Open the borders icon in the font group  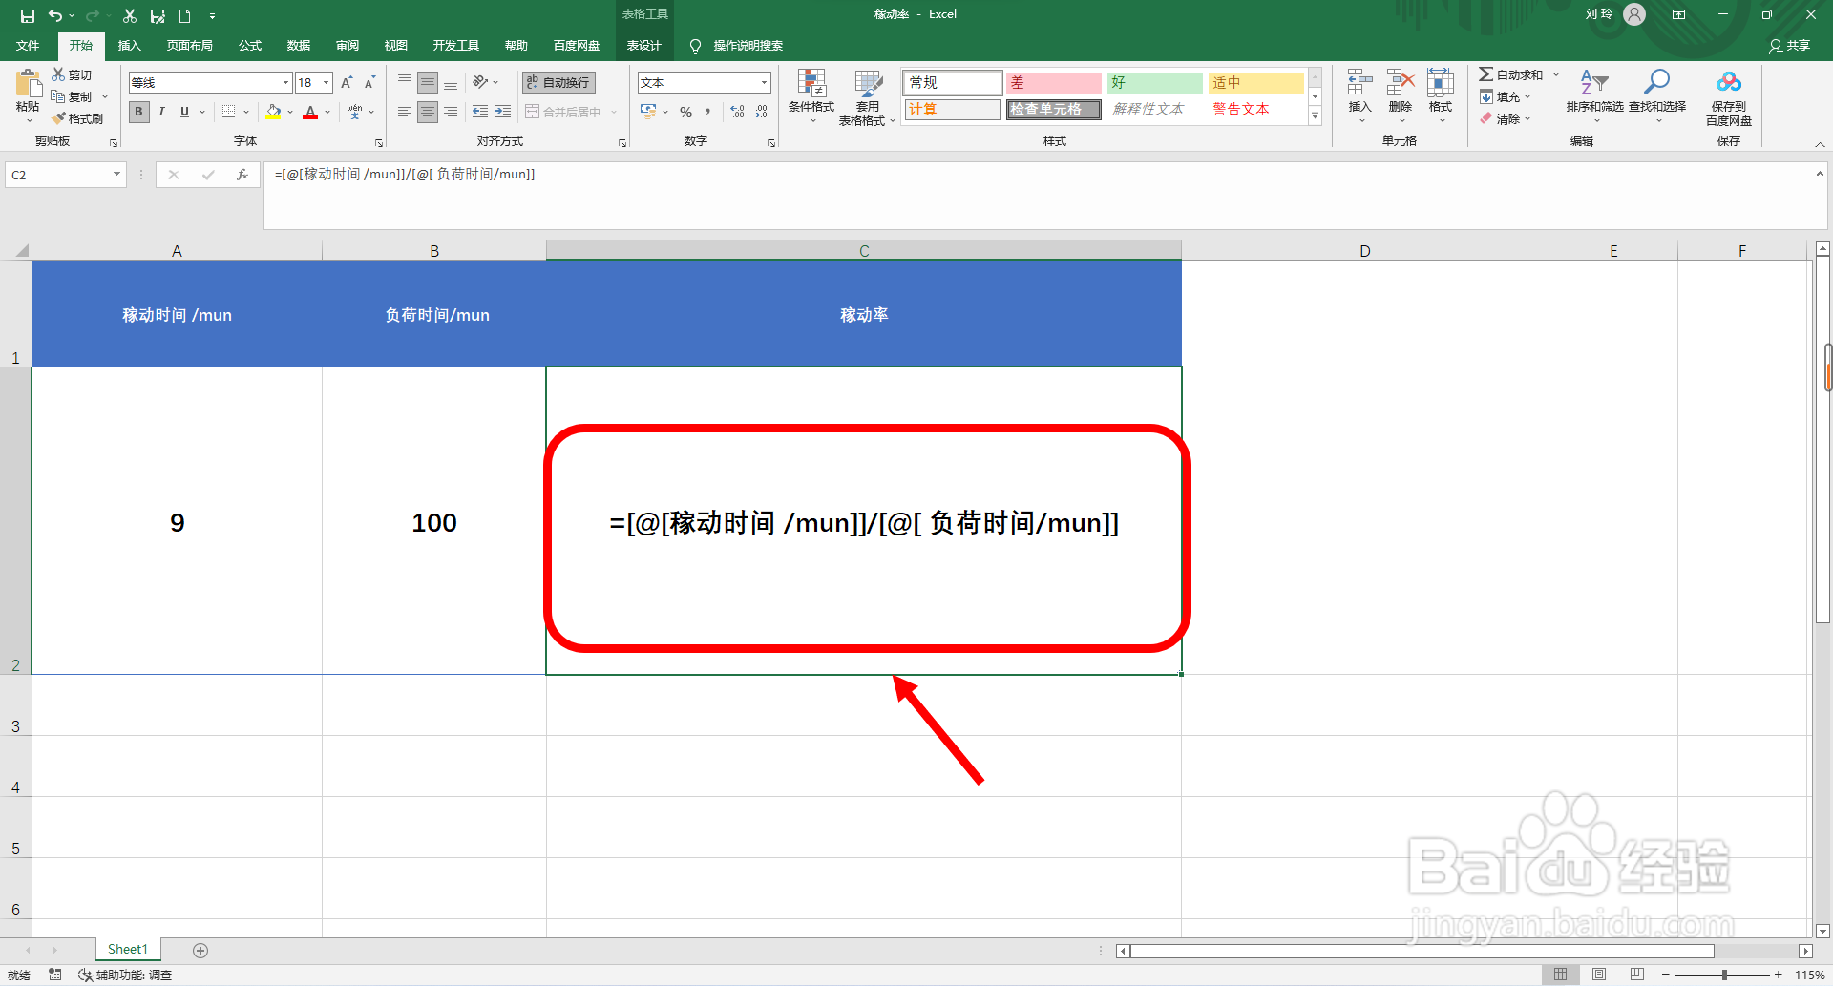pos(228,112)
